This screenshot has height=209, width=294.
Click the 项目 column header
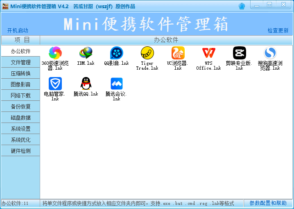(20, 40)
